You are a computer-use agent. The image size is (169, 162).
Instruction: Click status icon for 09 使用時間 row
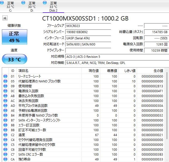[x=5, y=86]
